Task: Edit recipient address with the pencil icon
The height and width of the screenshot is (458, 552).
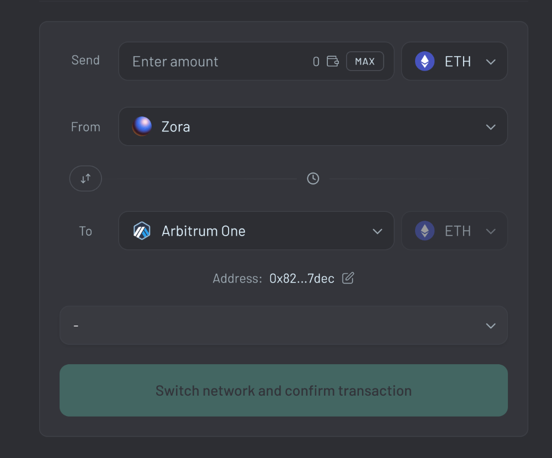Action: click(348, 279)
